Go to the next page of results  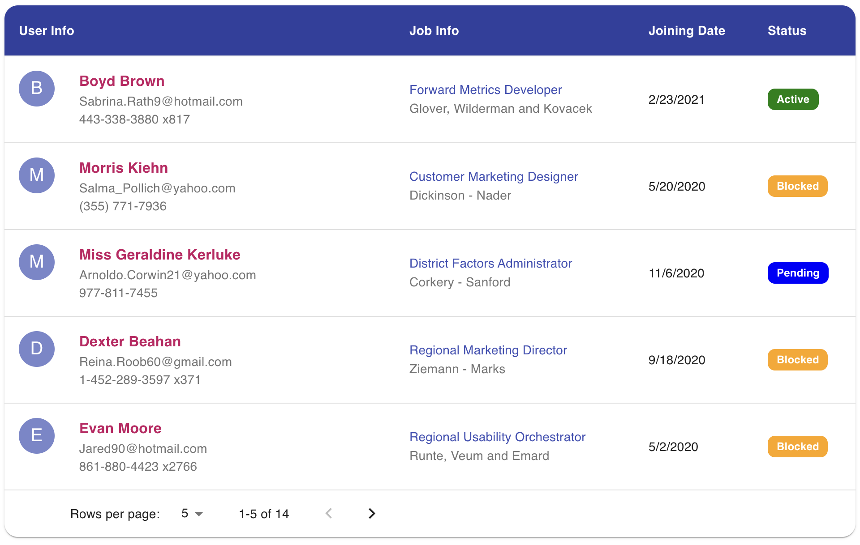pos(371,514)
